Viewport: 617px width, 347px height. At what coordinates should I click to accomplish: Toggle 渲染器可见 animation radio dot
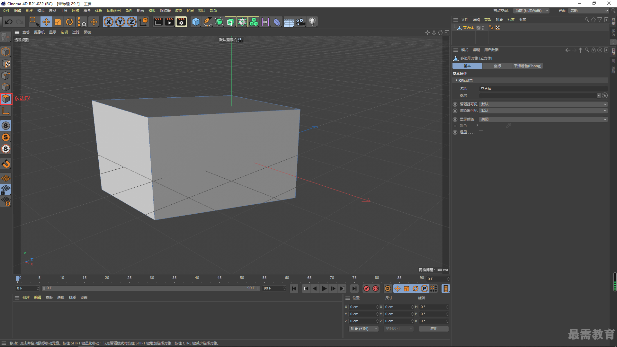click(455, 111)
